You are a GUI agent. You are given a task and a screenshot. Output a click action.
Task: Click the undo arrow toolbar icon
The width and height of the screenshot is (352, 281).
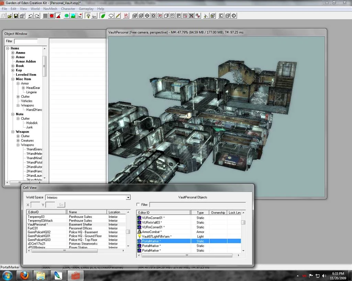[x=31, y=16]
